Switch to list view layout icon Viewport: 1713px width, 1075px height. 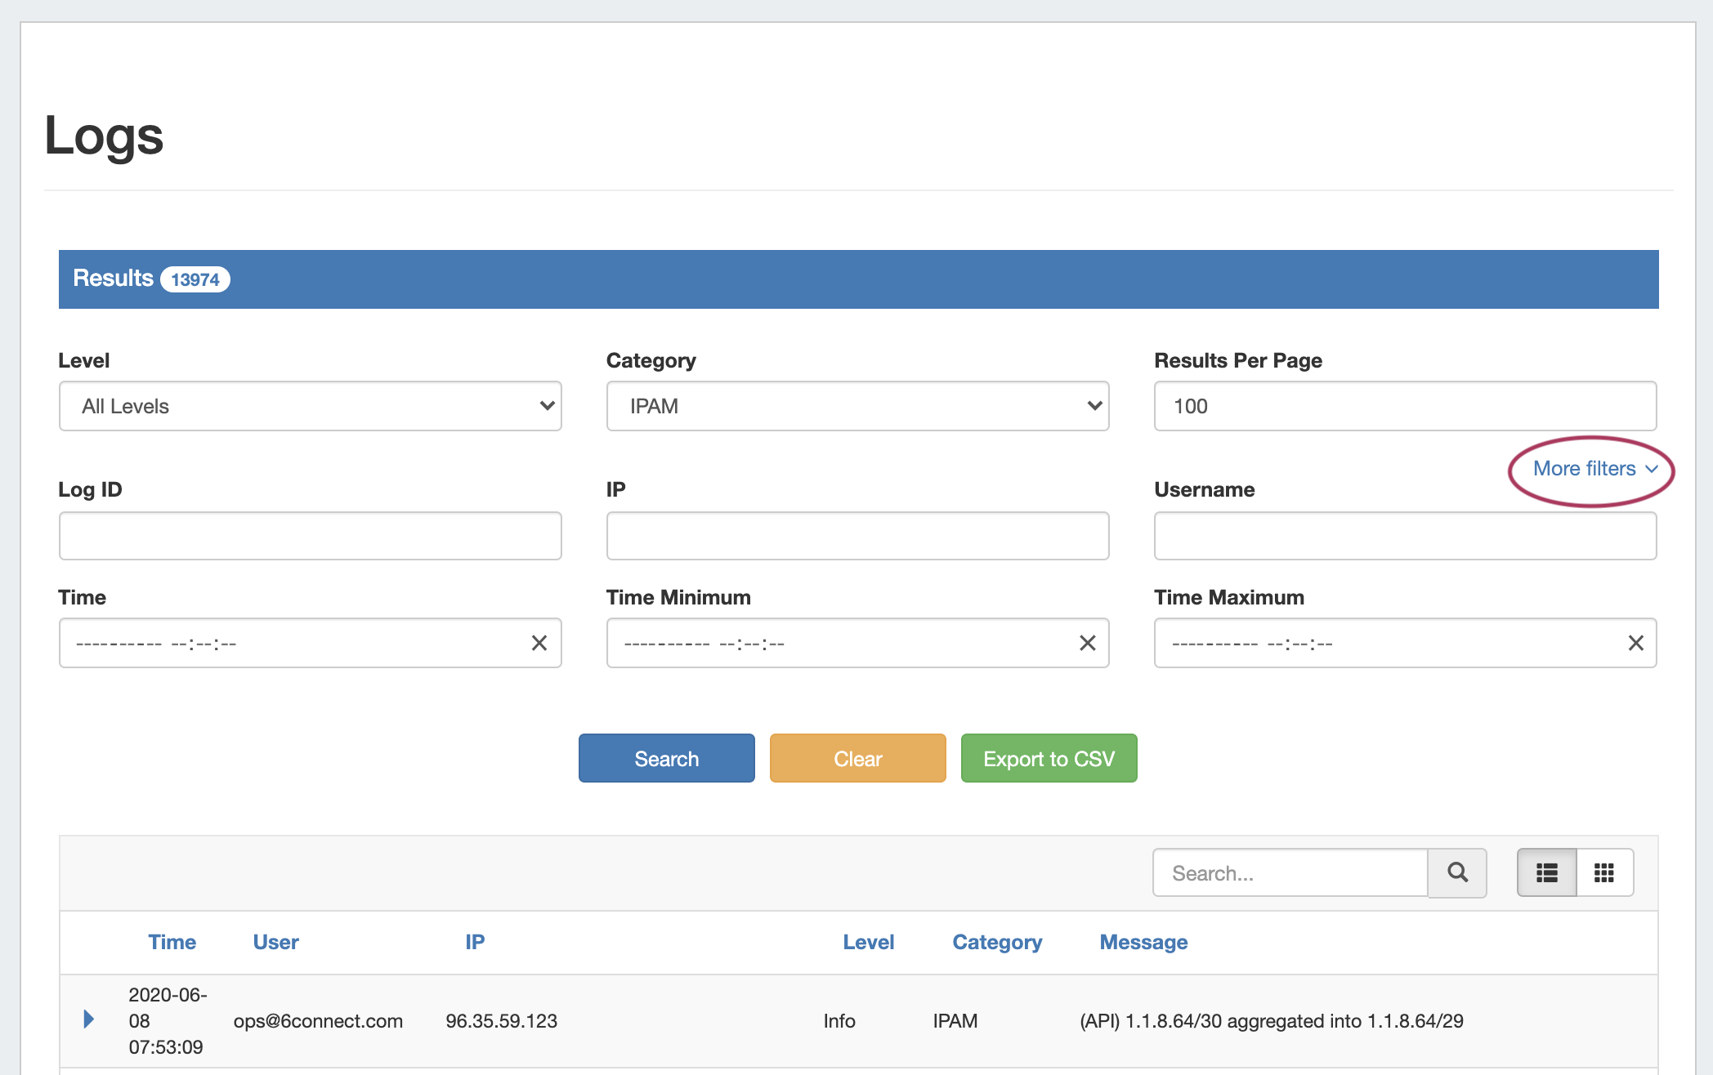pos(1546,873)
